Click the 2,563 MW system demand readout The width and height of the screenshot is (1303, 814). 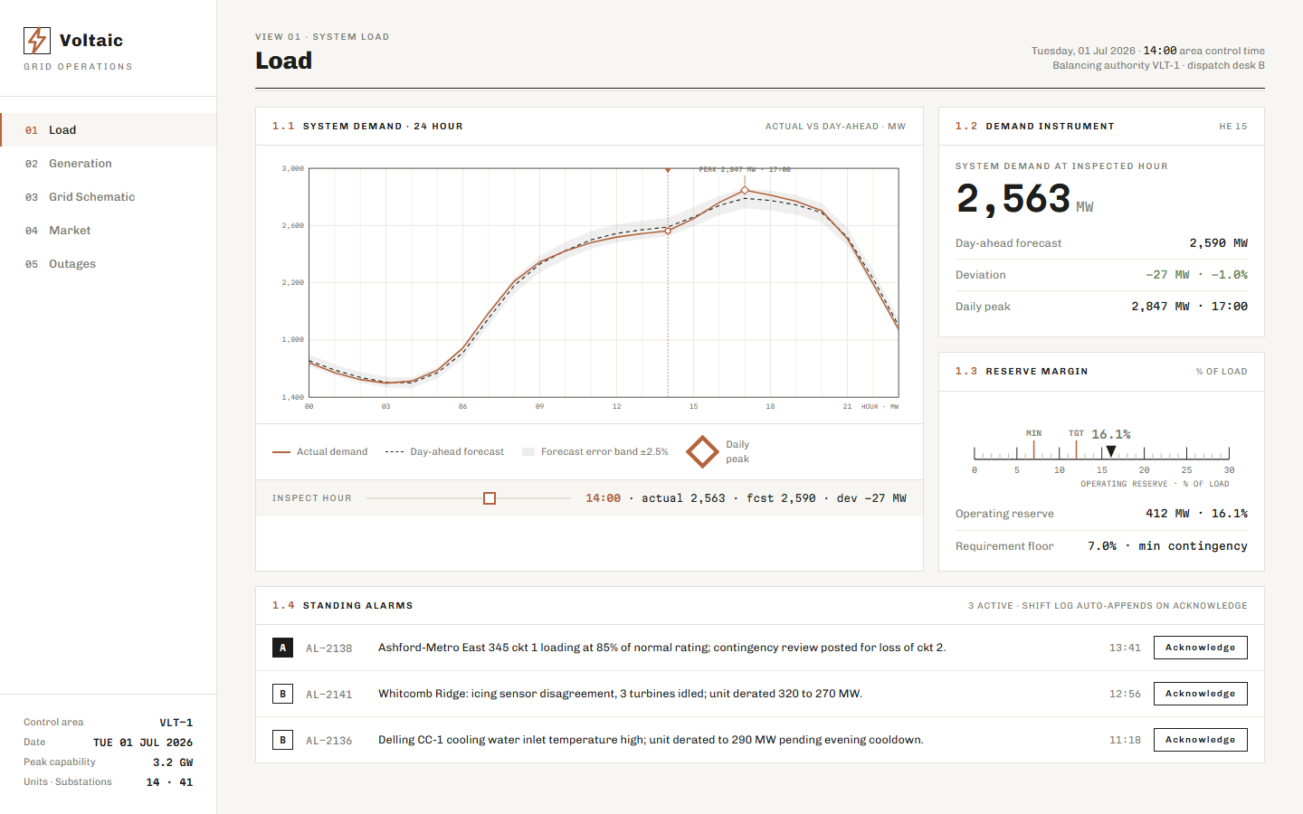(x=1024, y=199)
